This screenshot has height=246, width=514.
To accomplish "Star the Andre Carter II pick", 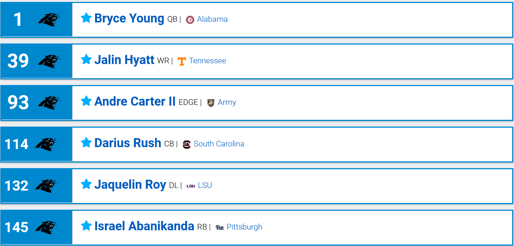I will (86, 101).
